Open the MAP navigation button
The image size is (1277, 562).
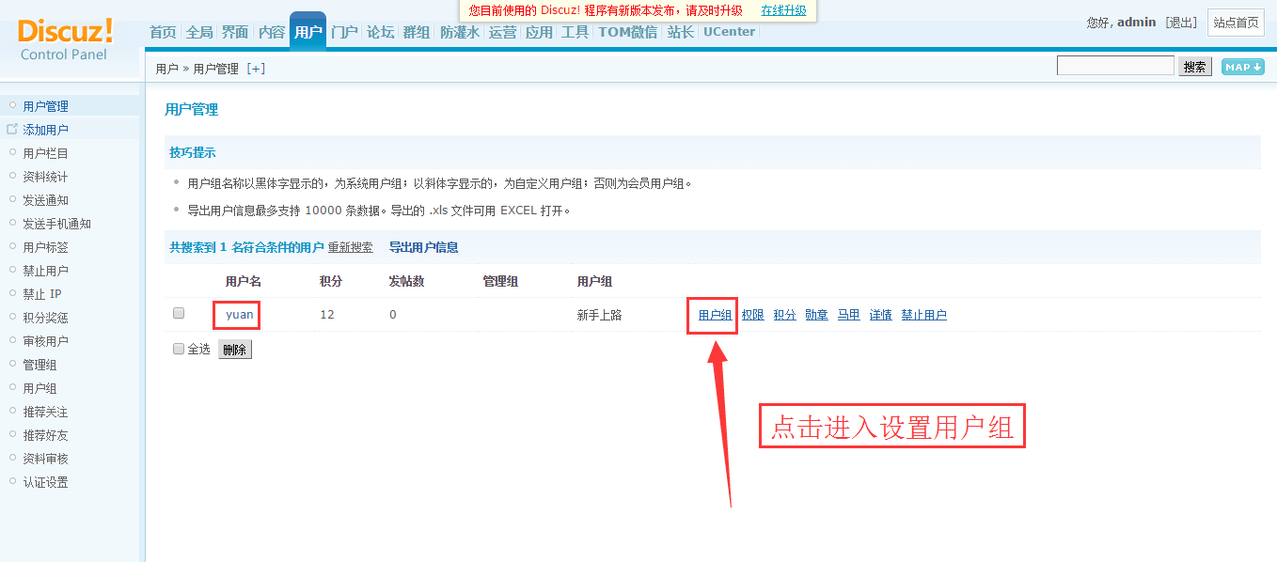1242,67
